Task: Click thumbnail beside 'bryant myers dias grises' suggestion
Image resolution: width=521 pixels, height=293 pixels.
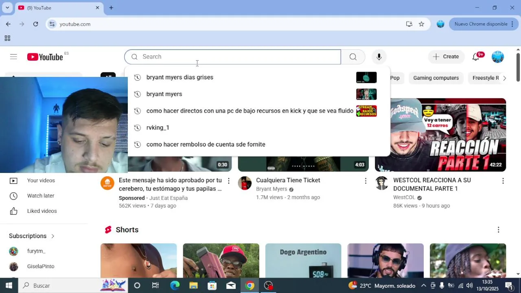Action: click(366, 77)
